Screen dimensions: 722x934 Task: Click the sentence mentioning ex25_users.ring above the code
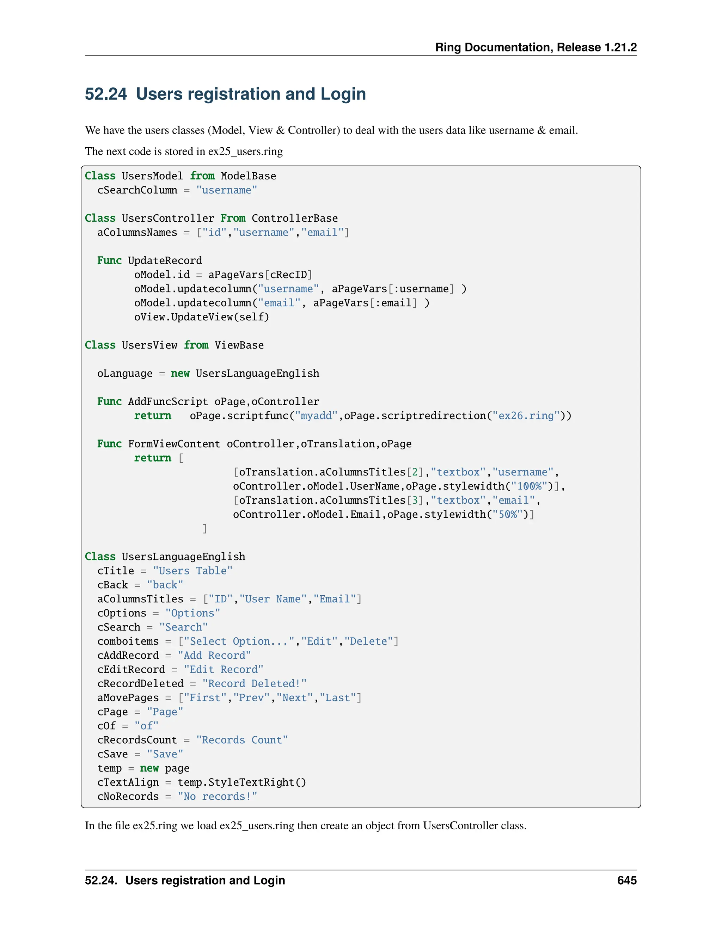(x=183, y=152)
